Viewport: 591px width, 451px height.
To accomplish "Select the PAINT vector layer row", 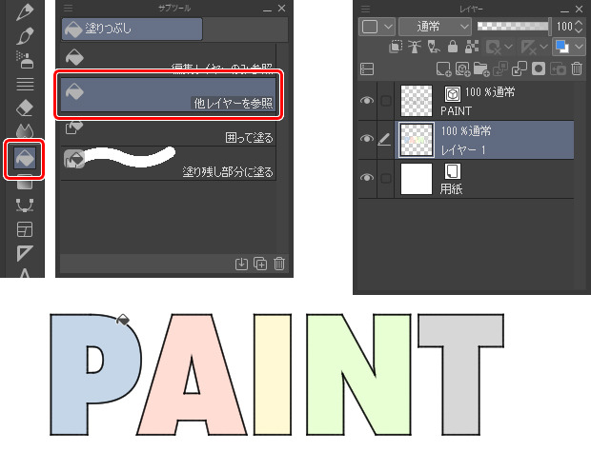I will point(466,101).
